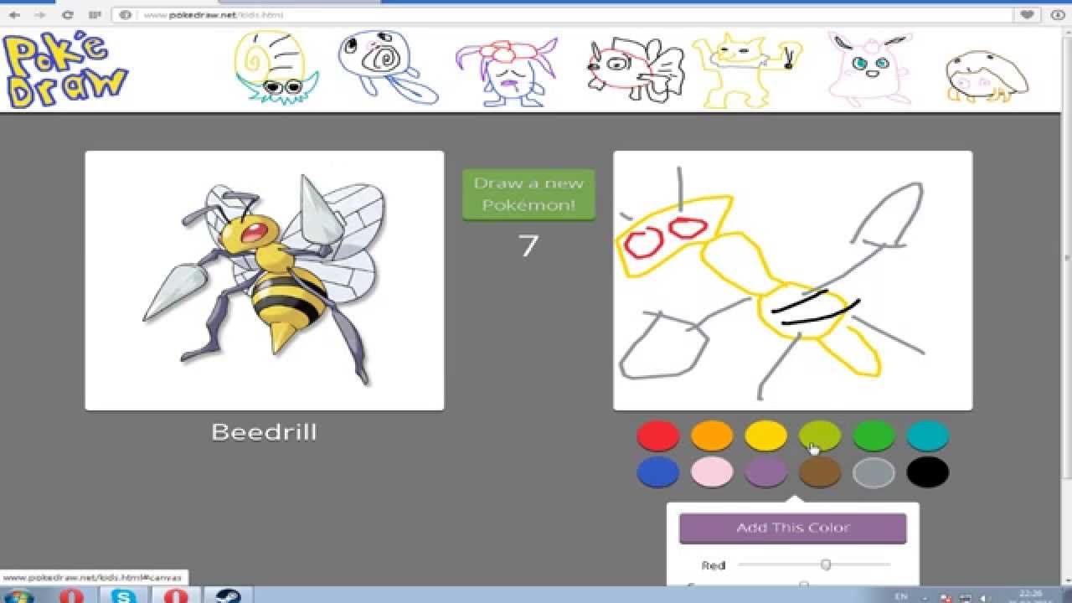Select the orange color swatch

[712, 435]
